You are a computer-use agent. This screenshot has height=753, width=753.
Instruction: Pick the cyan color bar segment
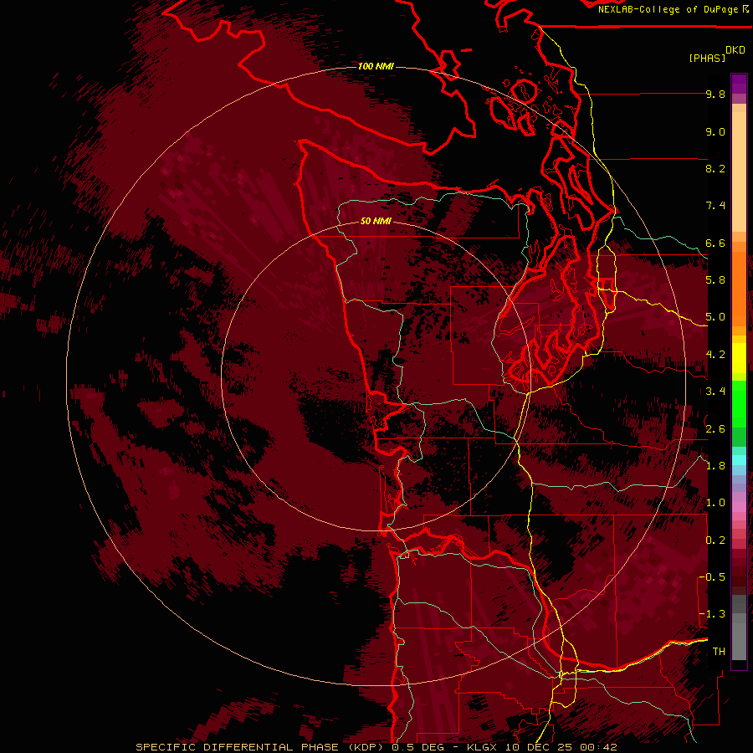pyautogui.click(x=739, y=460)
